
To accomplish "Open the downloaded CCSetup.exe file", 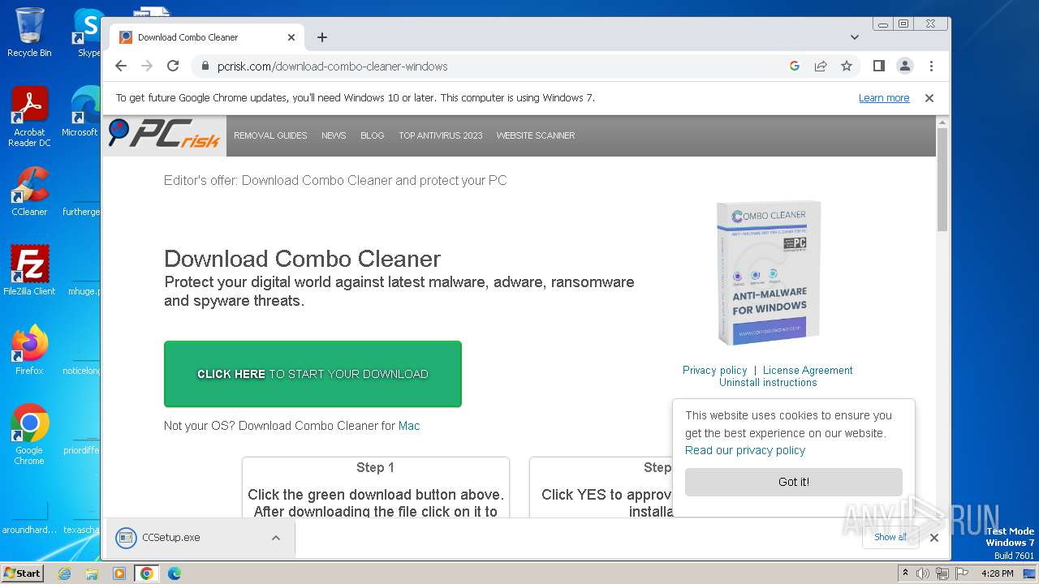I will [x=170, y=538].
